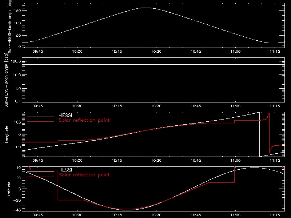The width and height of the screenshot is (291, 218).
Task: Click white HESSI legend line in Longitude plot
Action: coord(40,117)
